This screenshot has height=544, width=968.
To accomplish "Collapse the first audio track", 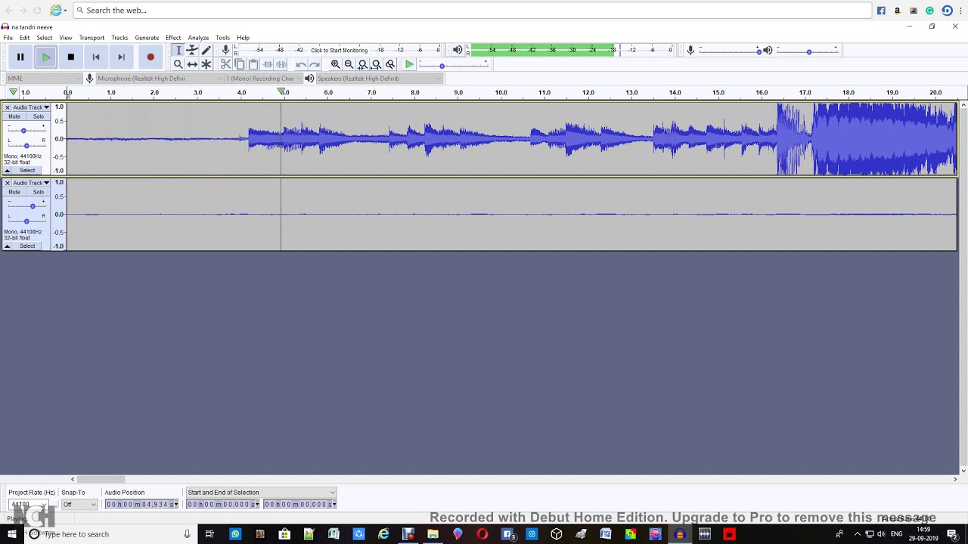I will [8, 171].
